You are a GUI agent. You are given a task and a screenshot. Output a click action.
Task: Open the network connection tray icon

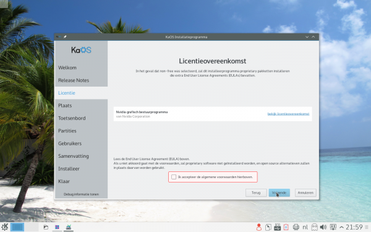pos(333,227)
